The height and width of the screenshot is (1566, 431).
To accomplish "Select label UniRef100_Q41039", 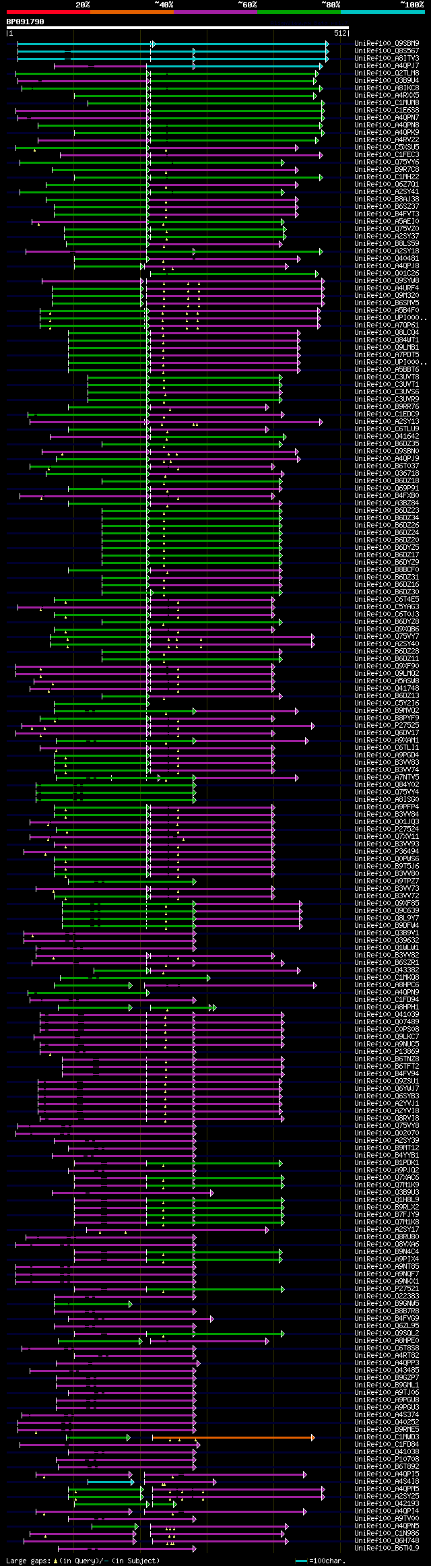I will point(387,1015).
